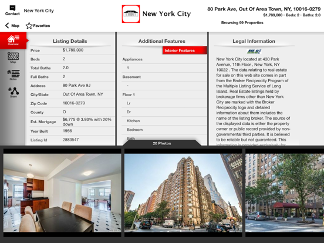
Task: Expand the 20 Photos tab
Action: click(162, 143)
